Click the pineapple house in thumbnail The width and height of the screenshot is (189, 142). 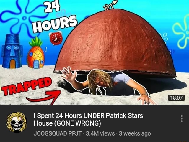pos(35,53)
